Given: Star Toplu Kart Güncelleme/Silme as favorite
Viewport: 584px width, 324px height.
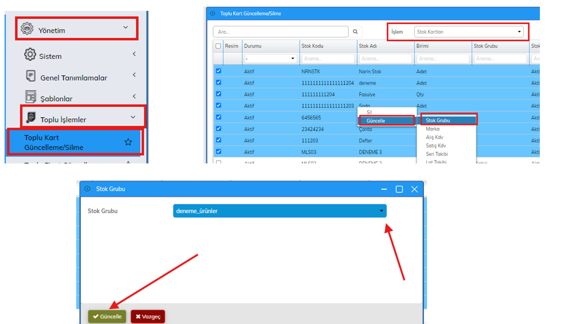Looking at the screenshot, I should coord(128,142).
